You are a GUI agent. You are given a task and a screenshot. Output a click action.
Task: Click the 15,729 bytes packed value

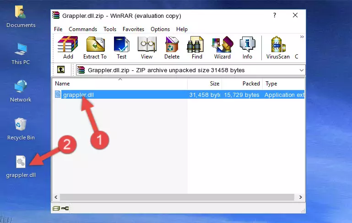click(x=242, y=95)
